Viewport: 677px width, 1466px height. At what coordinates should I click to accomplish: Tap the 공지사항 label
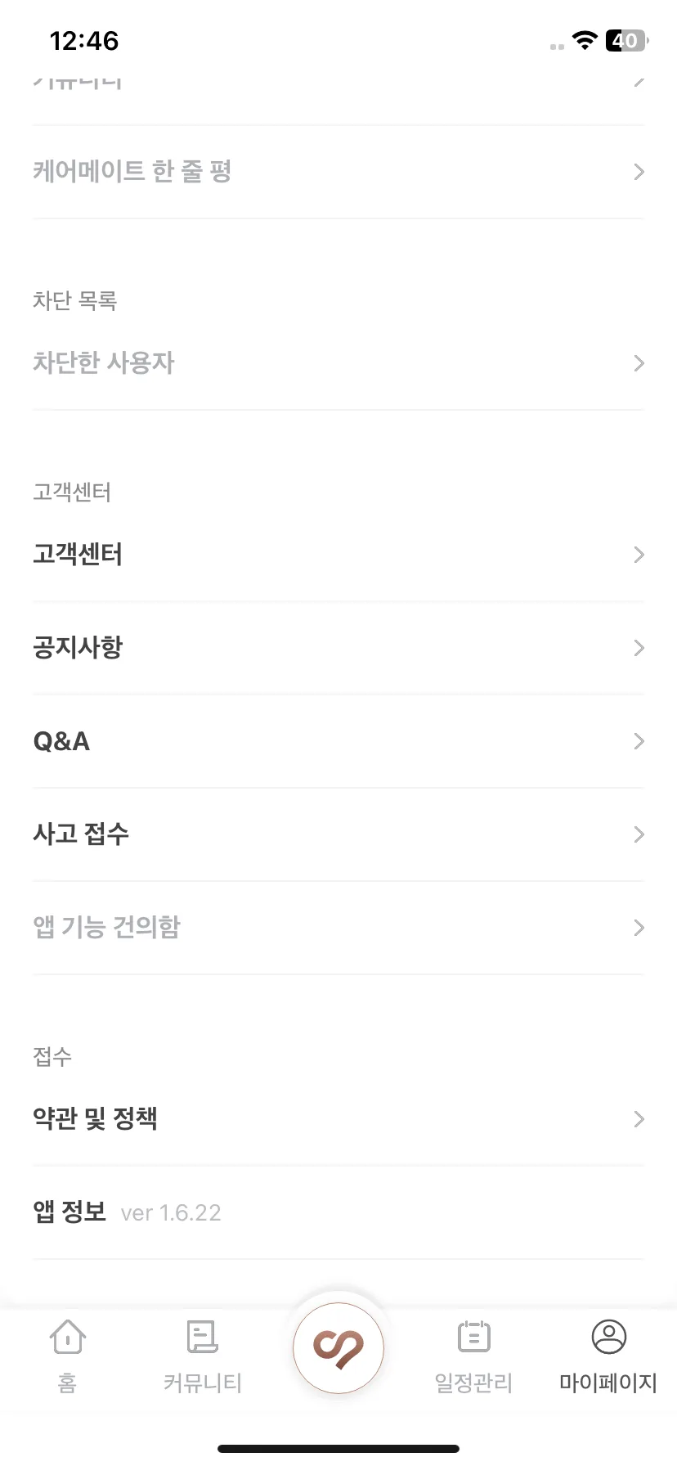(x=78, y=648)
